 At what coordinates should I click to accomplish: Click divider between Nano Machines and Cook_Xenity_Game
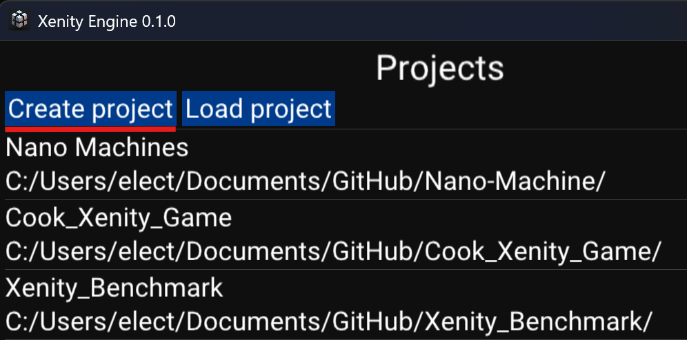point(343,200)
